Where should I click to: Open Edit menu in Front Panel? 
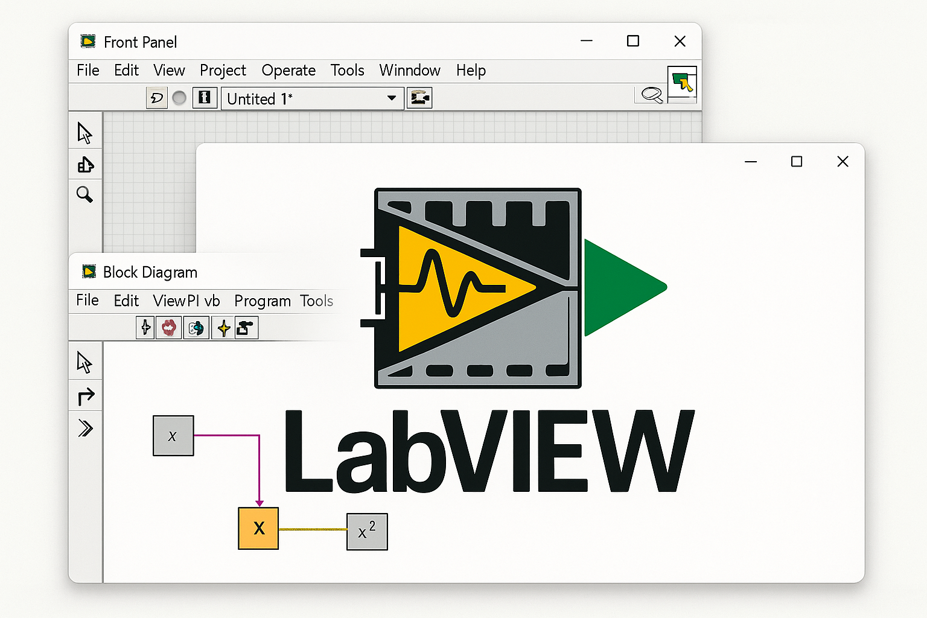(127, 71)
